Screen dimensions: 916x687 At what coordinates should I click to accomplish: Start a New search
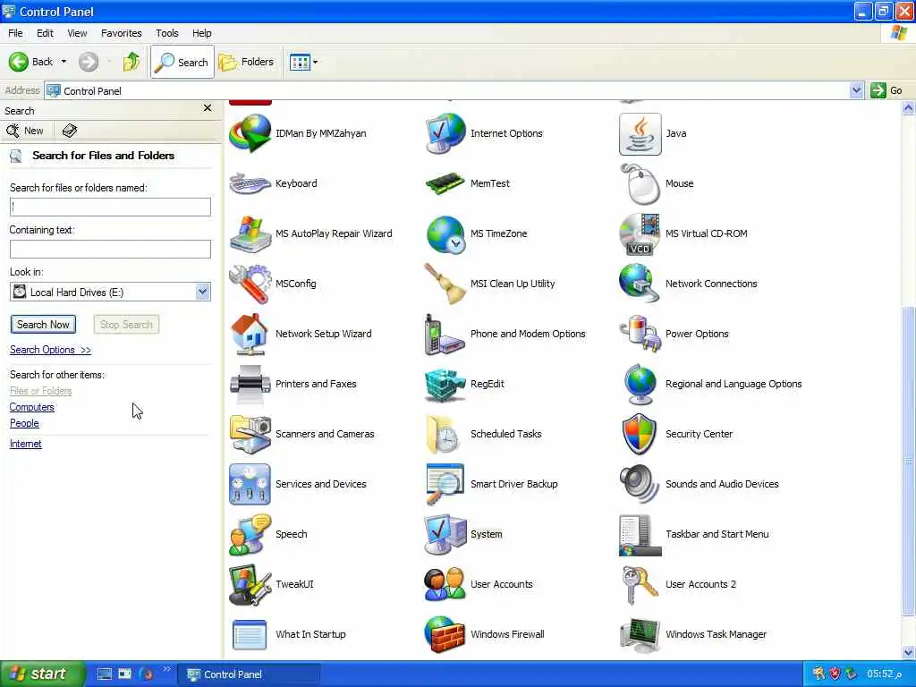(25, 131)
